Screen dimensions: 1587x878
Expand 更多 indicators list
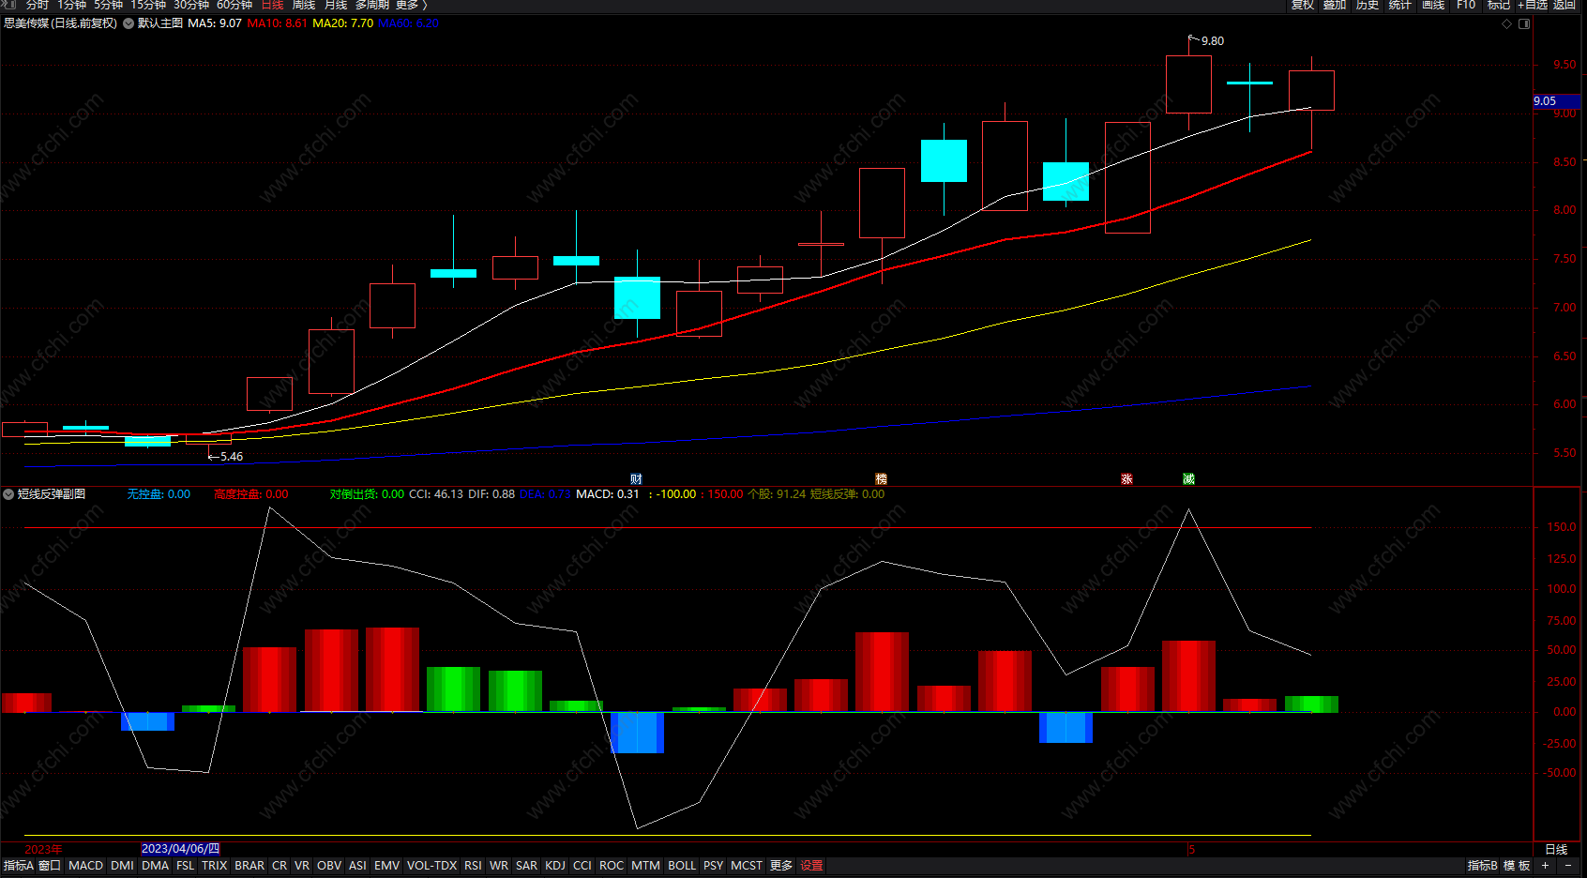click(781, 866)
